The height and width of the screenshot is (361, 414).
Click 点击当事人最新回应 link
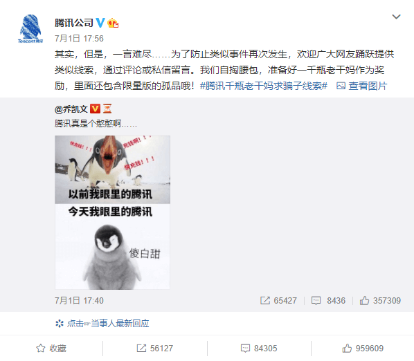102,323
